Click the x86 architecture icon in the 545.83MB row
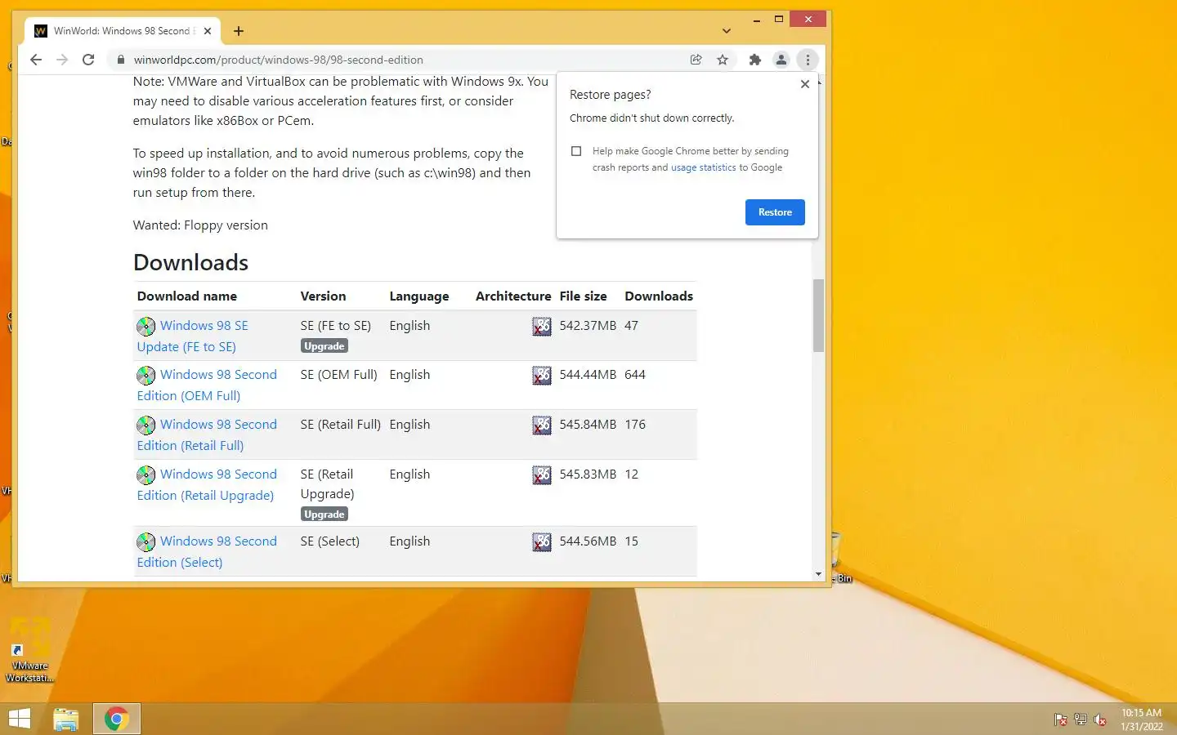Viewport: 1177px width, 735px height. coord(542,475)
